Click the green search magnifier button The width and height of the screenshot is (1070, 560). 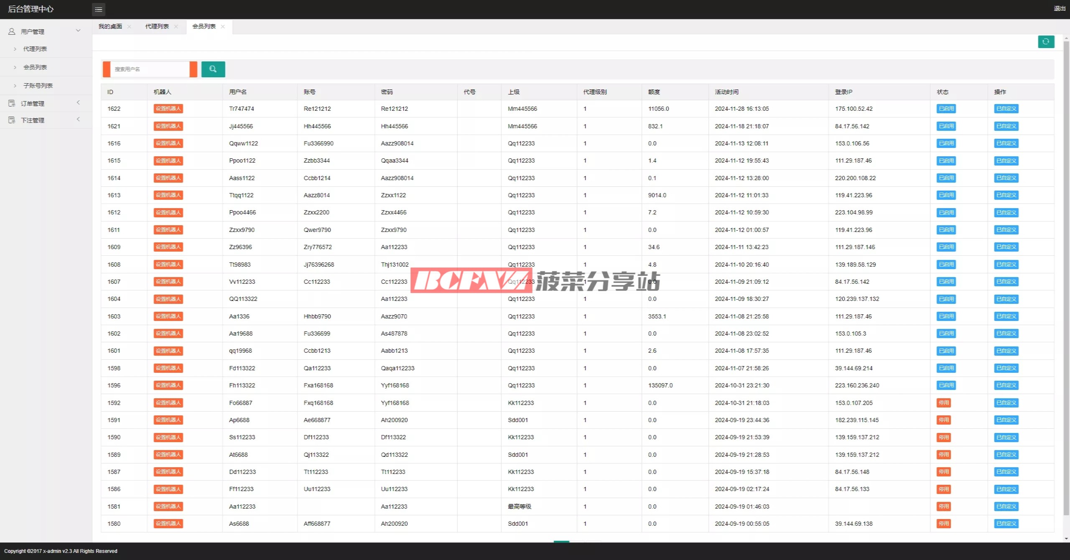point(213,69)
